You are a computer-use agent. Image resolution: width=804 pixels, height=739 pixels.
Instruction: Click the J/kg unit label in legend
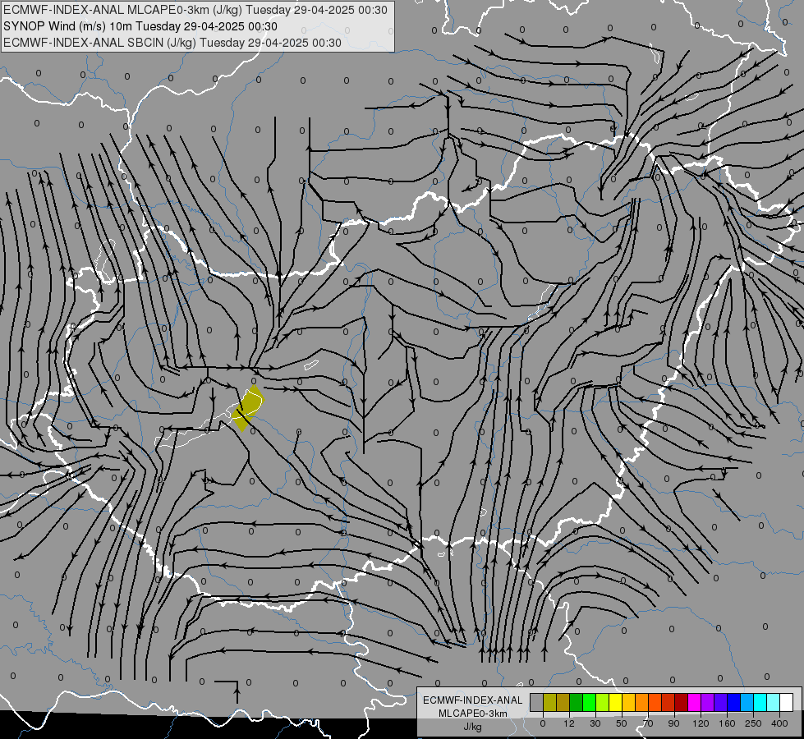(473, 727)
